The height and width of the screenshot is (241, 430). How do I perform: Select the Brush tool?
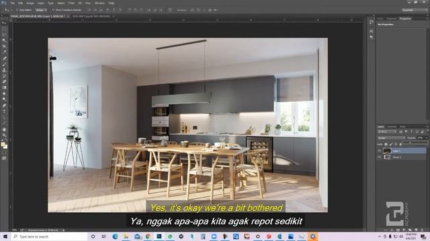click(x=4, y=64)
